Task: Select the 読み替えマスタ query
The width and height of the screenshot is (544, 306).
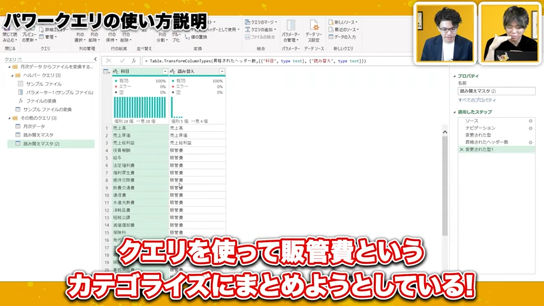Action: pos(38,135)
